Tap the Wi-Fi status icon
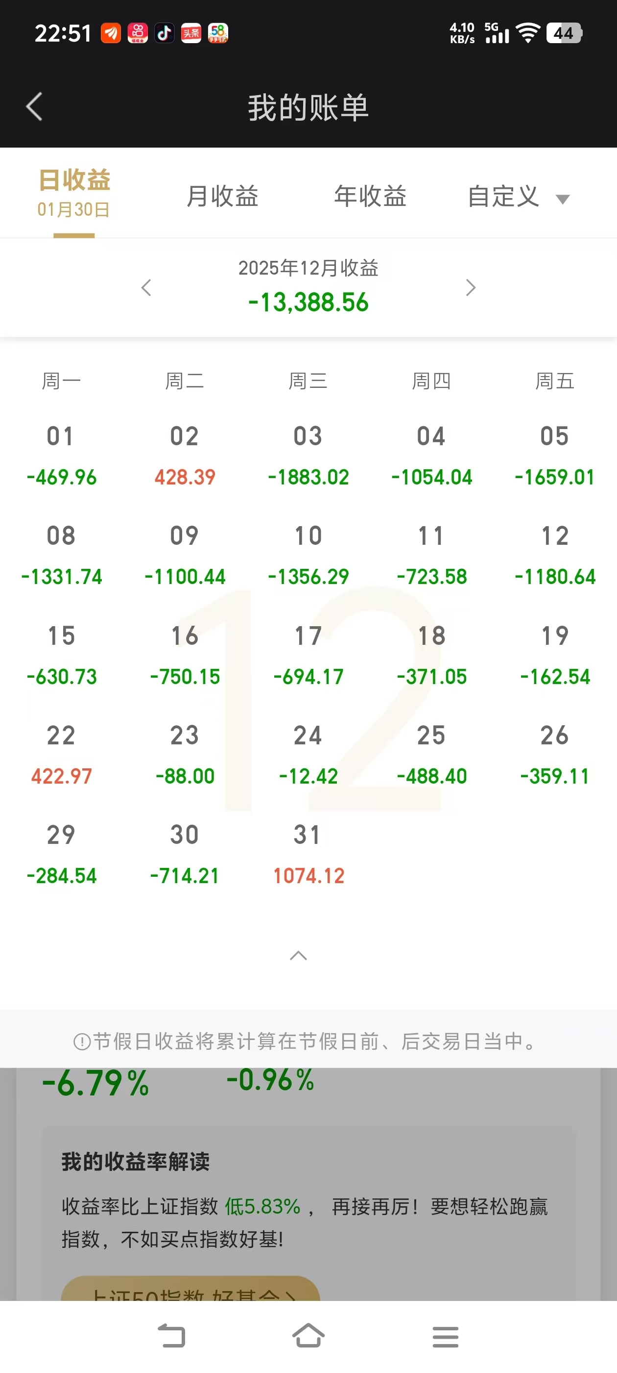Image resolution: width=617 pixels, height=1373 pixels. [527, 33]
